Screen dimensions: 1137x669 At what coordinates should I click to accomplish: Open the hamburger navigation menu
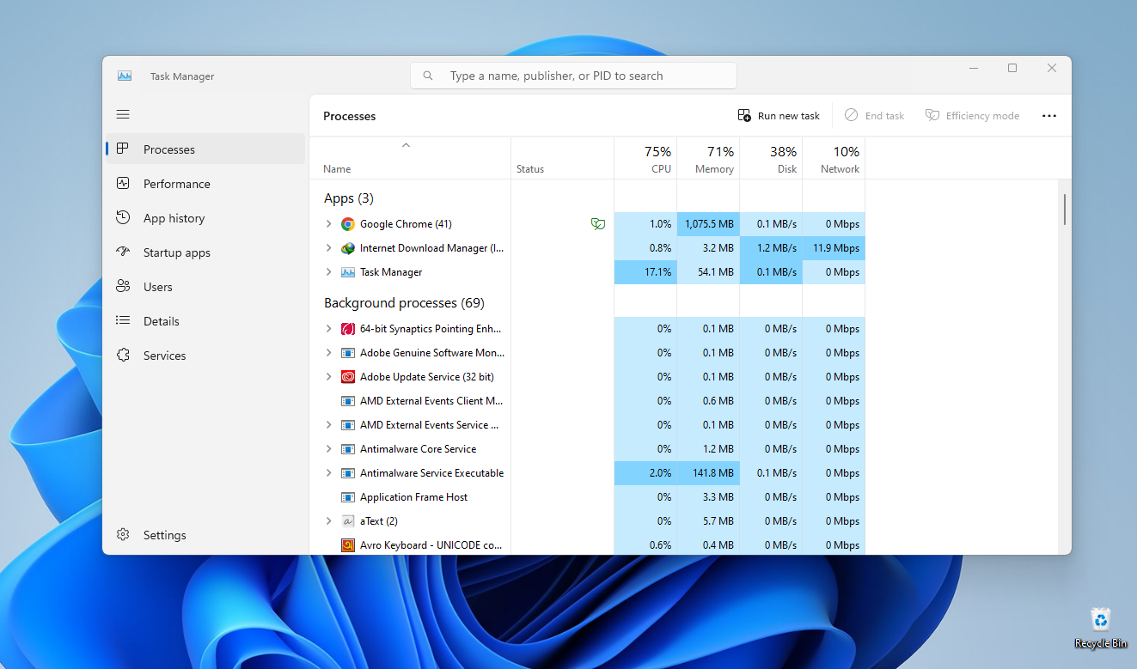pos(123,114)
